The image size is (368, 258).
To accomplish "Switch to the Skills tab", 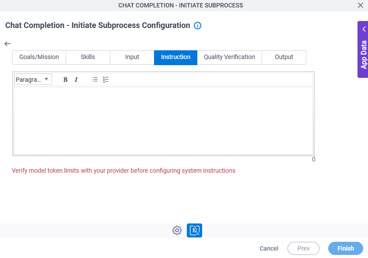I will point(88,57).
